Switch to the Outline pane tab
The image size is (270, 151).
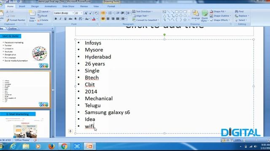12,29
